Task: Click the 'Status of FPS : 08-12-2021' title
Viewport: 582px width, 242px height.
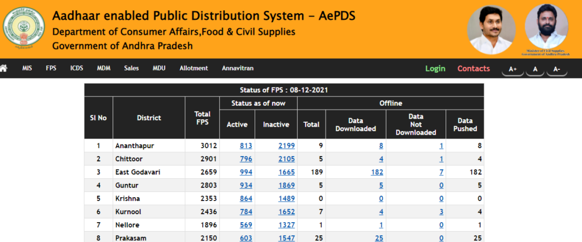Action: (x=284, y=90)
